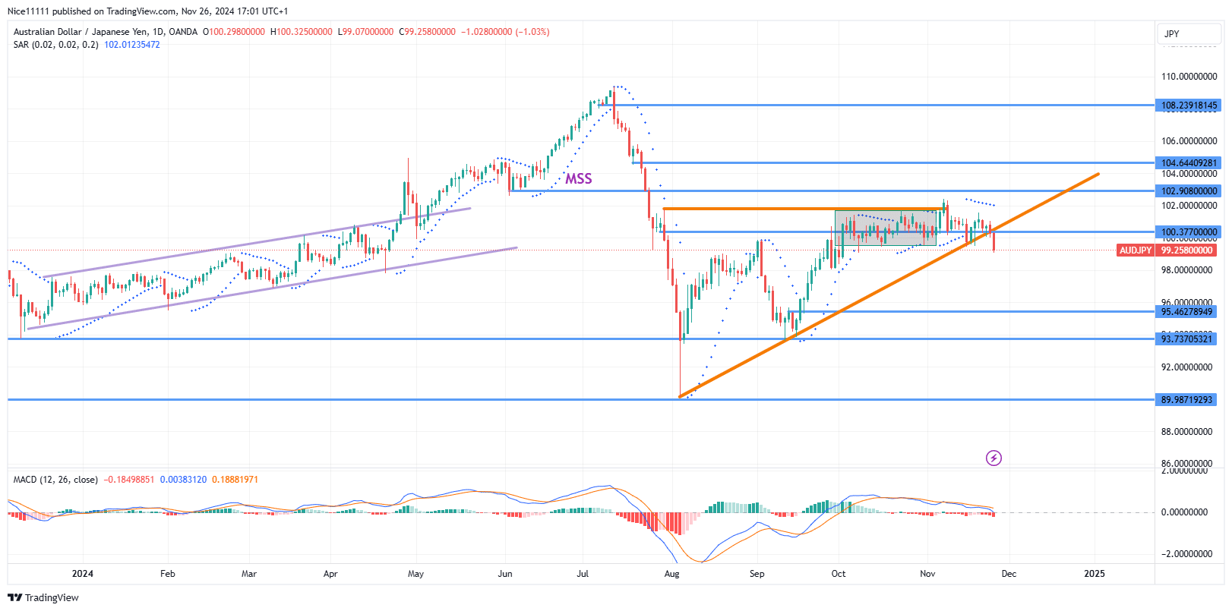Click the TradingView logo at bottom left
The height and width of the screenshot is (611, 1232).
click(43, 597)
